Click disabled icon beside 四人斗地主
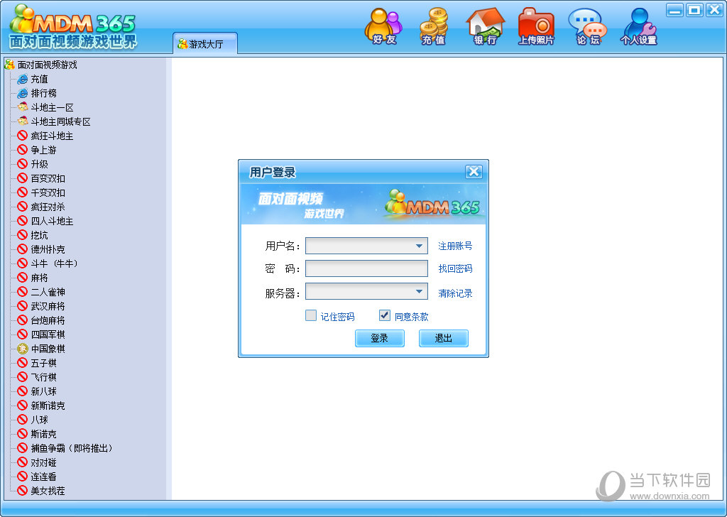 pyautogui.click(x=23, y=221)
